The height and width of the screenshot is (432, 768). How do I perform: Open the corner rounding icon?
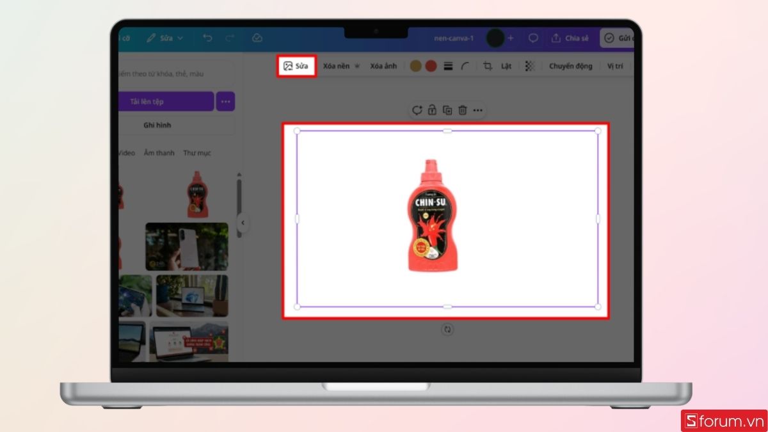point(465,66)
